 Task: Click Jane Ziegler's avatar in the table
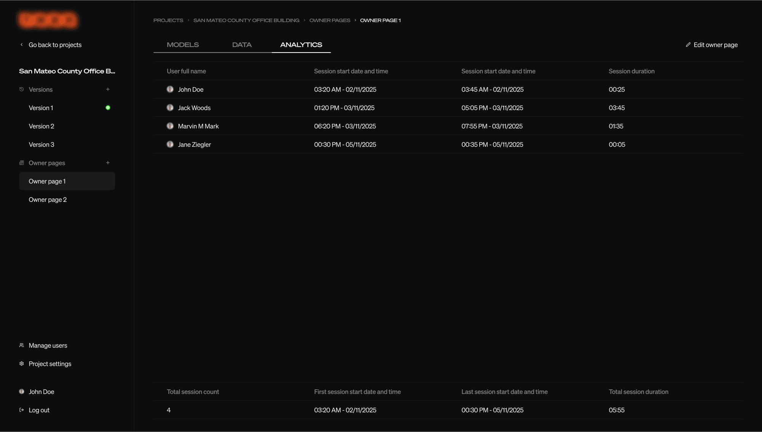pyautogui.click(x=170, y=144)
